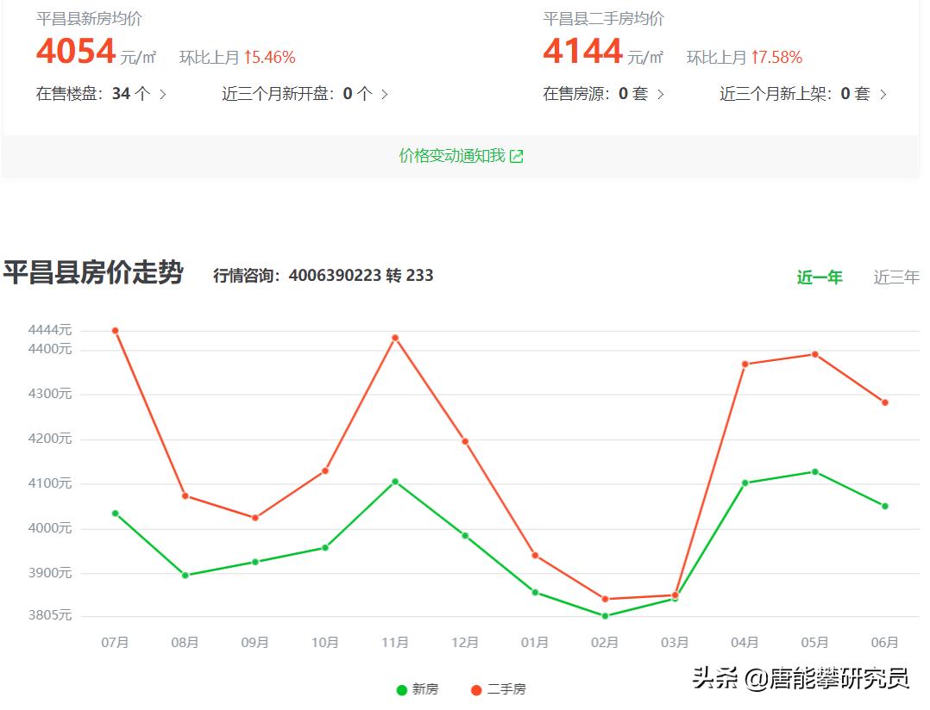The image size is (930, 710).
Task: Click the external link icon beside 价格变动通知我
Action: (x=516, y=156)
